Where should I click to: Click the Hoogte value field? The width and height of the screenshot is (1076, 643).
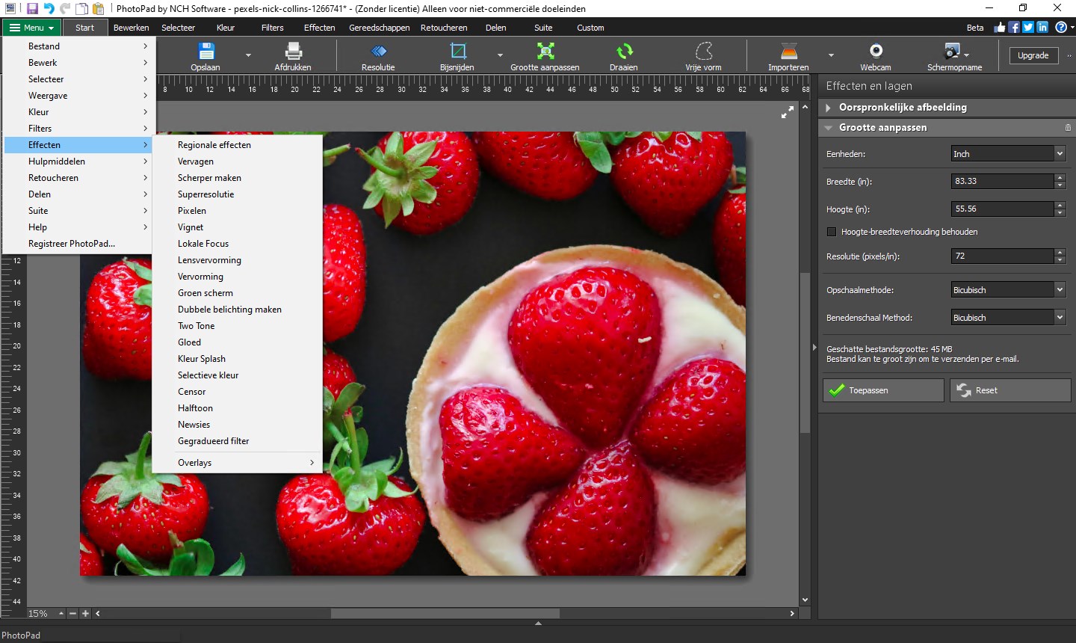pos(1002,209)
